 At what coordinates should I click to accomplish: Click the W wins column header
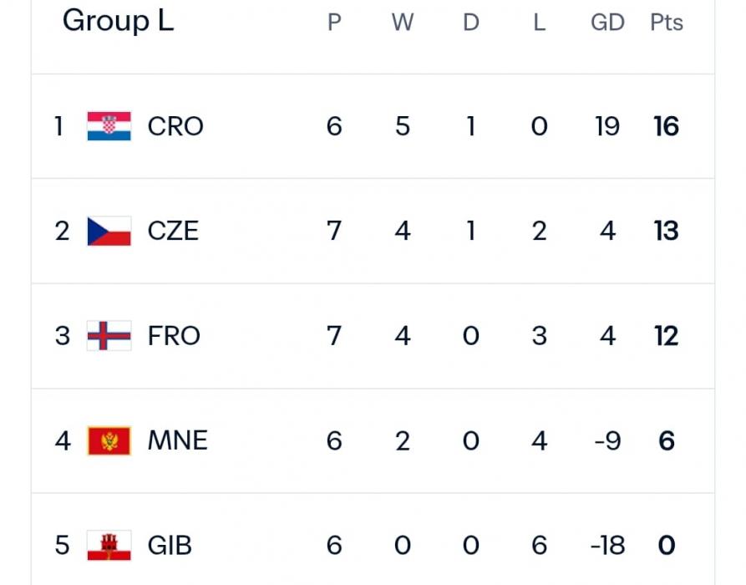403,23
